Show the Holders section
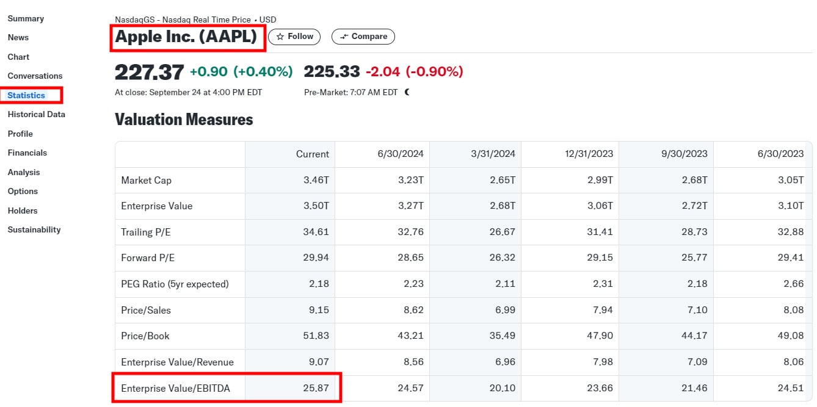This screenshot has width=817, height=407. [23, 211]
